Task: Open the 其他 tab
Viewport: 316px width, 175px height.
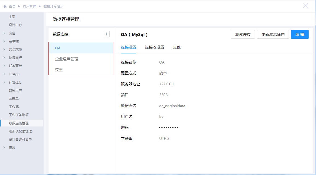Action: tap(177, 47)
